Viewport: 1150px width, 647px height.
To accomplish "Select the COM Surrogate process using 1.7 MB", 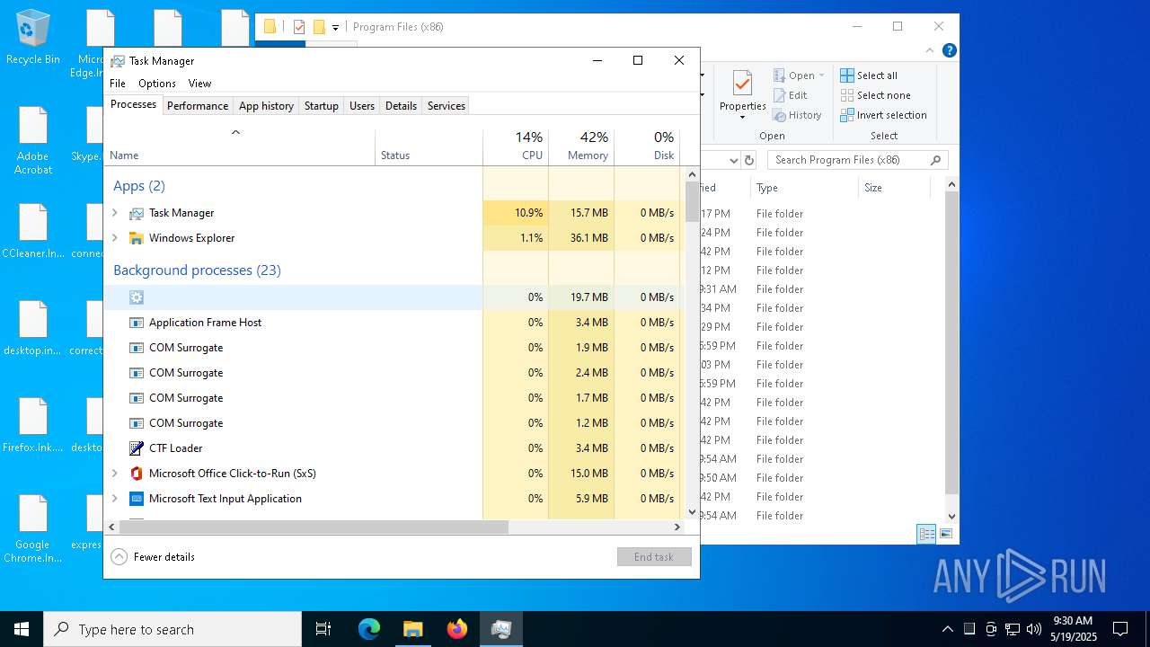I will click(393, 398).
